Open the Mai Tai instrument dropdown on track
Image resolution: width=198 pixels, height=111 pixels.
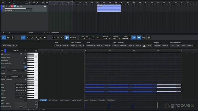(x=18, y=10)
